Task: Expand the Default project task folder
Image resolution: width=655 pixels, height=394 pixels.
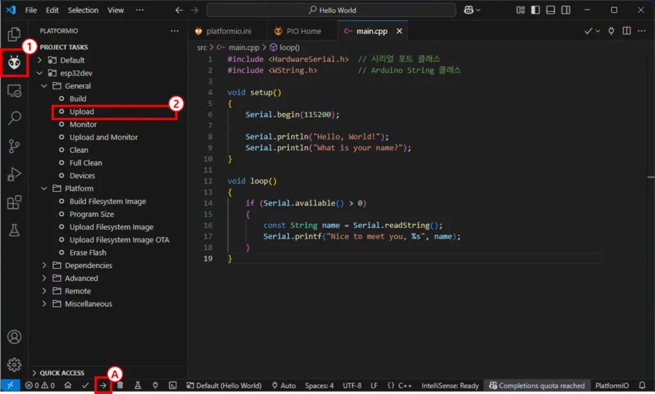Action: pos(72,60)
